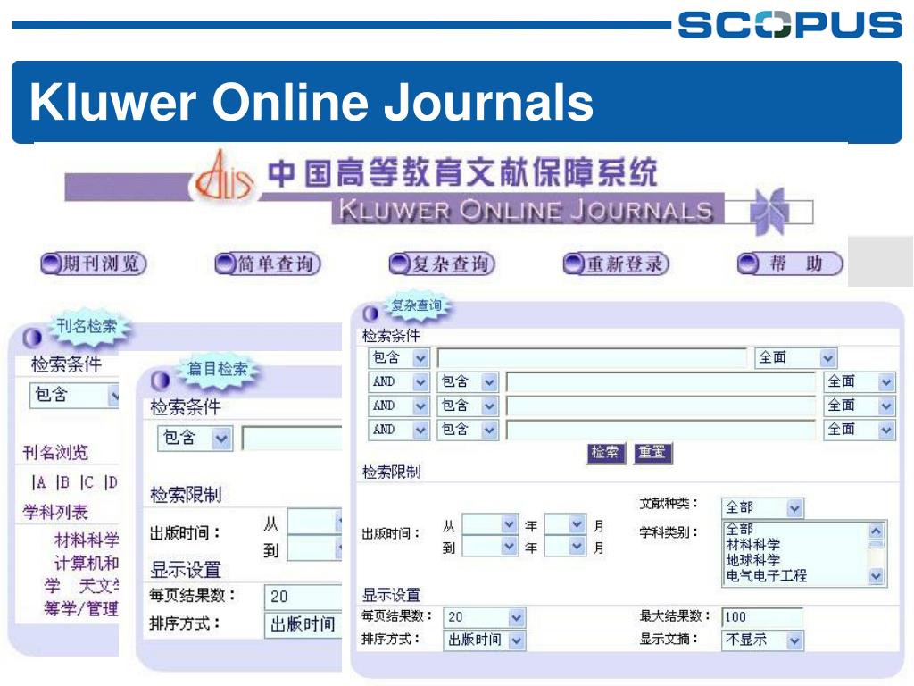Viewport: 914px width, 686px height.
Task: Select 电气电子工程 in 学科类别 list
Action: [766, 576]
